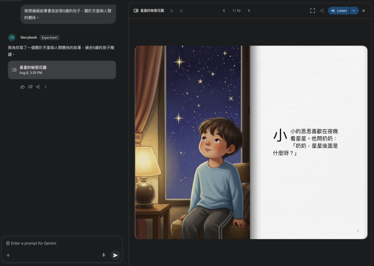Screen dimensions: 374x266
Task: Click the page counter 1 / 10
Action: (x=236, y=11)
